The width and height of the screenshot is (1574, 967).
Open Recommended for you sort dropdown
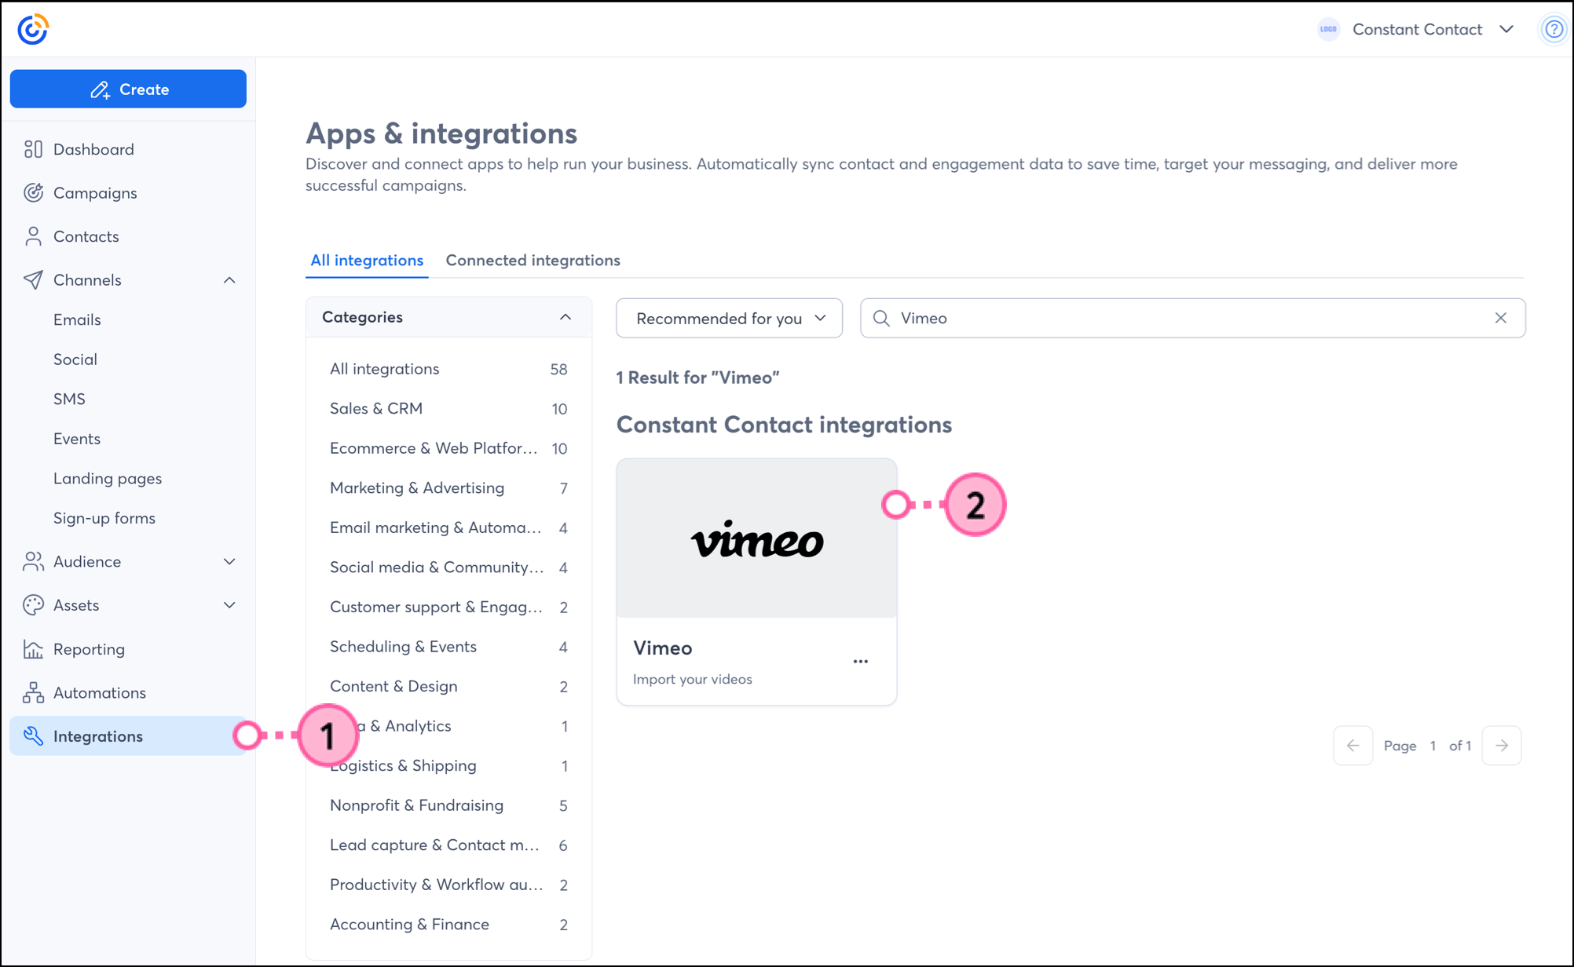(729, 318)
